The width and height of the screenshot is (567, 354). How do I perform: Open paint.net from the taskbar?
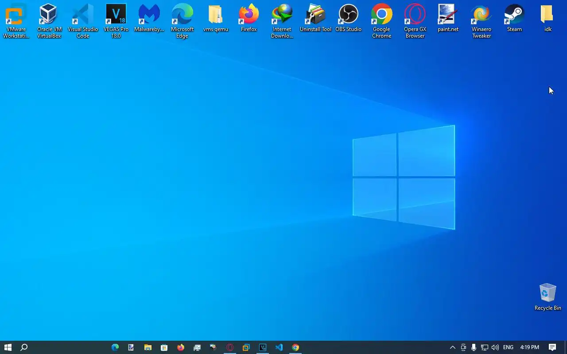[x=131, y=347]
